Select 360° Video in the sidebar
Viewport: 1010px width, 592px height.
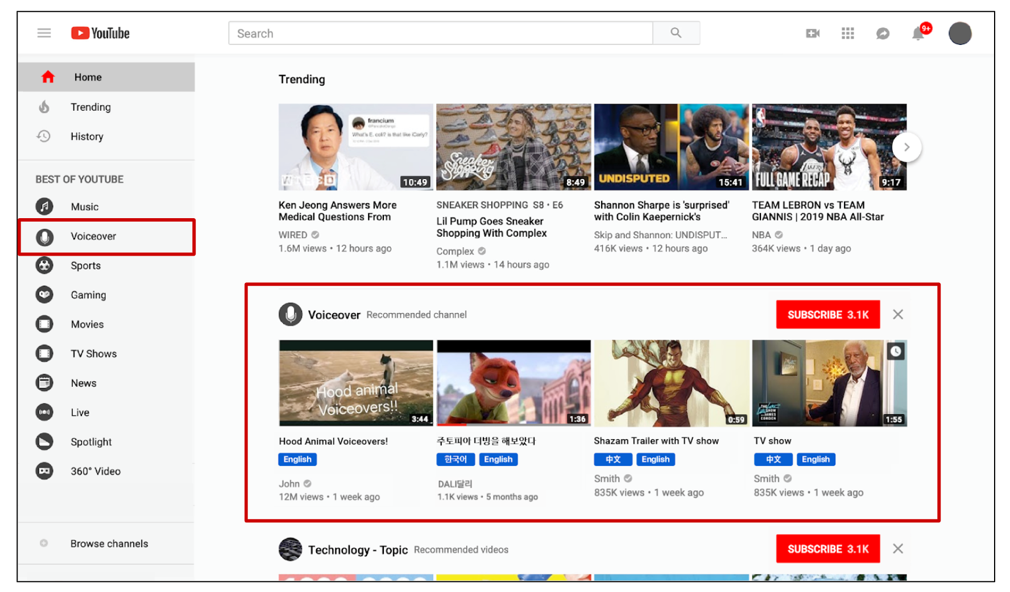(x=106, y=471)
